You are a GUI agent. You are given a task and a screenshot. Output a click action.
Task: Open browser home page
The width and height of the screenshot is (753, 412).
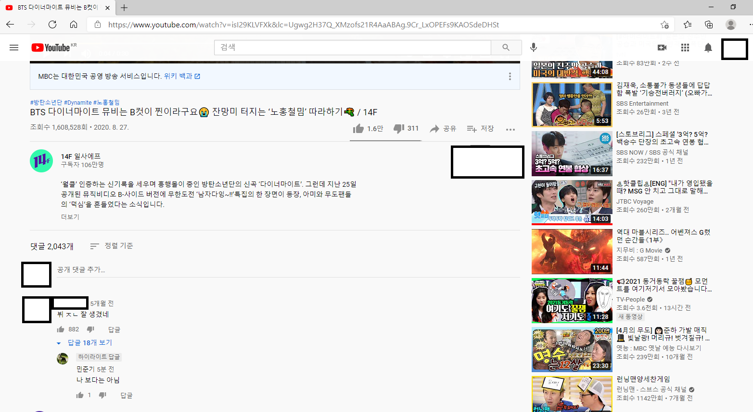pos(74,24)
